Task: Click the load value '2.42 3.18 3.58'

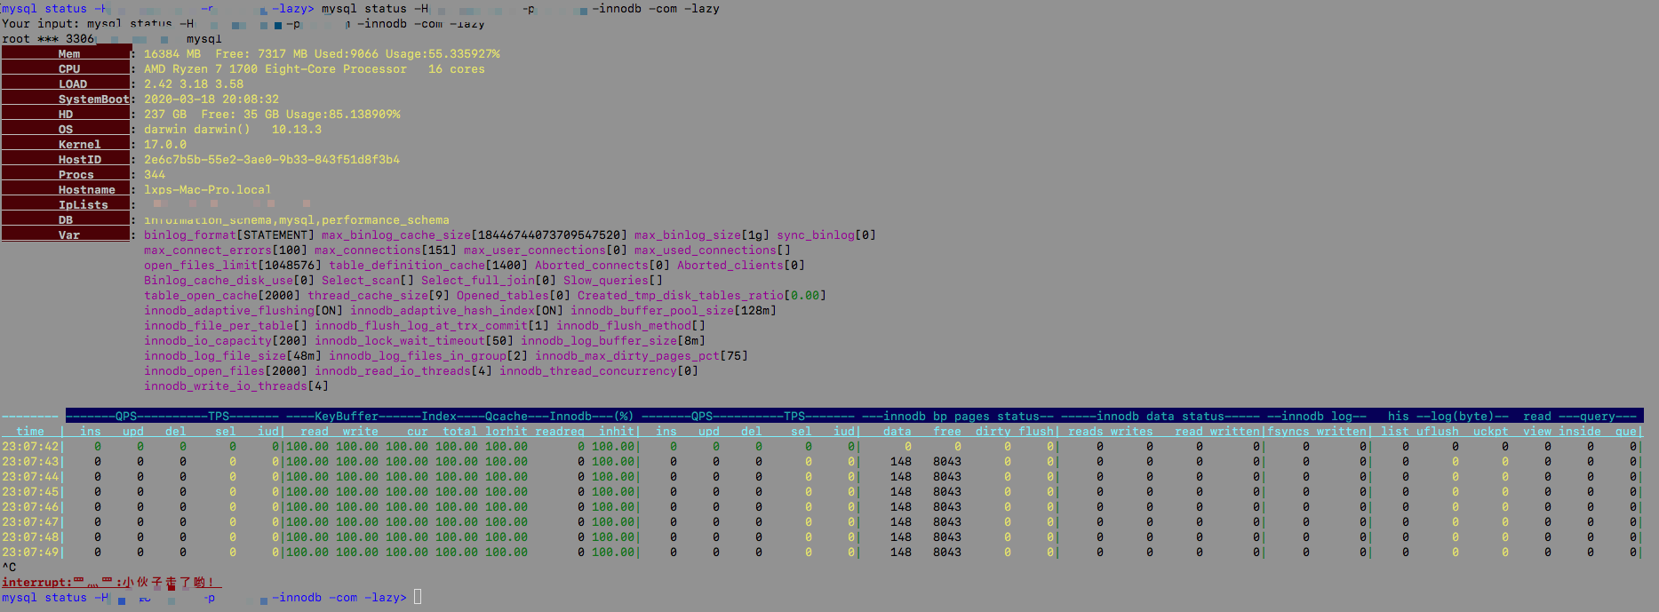Action: pyautogui.click(x=194, y=84)
